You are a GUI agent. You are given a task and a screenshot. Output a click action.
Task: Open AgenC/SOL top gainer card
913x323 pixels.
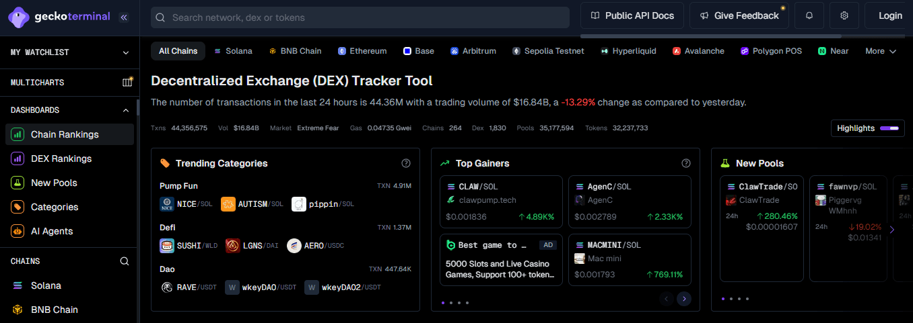coord(630,202)
